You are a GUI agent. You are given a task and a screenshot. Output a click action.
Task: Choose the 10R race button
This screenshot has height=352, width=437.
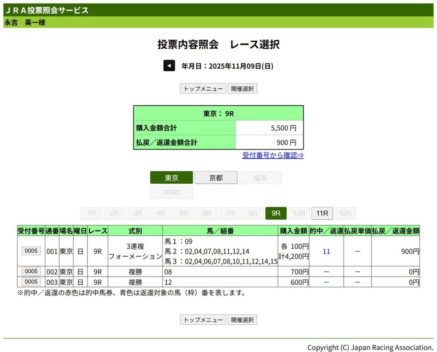[x=299, y=214]
